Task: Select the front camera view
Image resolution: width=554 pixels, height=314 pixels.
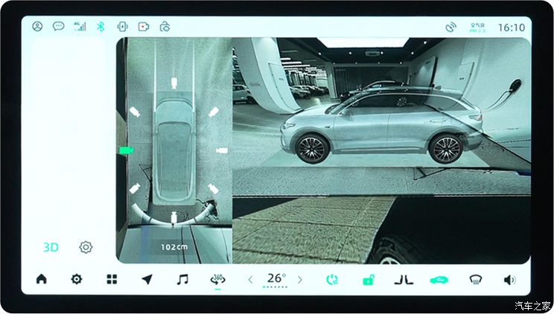Action: (x=173, y=82)
